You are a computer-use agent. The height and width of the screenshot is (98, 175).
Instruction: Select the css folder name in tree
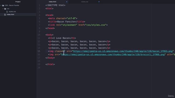click(8, 9)
